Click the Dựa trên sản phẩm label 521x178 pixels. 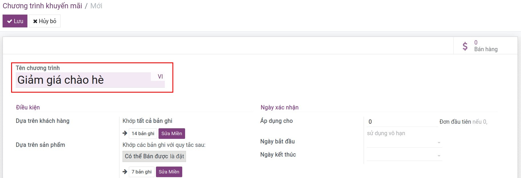[x=40, y=145]
